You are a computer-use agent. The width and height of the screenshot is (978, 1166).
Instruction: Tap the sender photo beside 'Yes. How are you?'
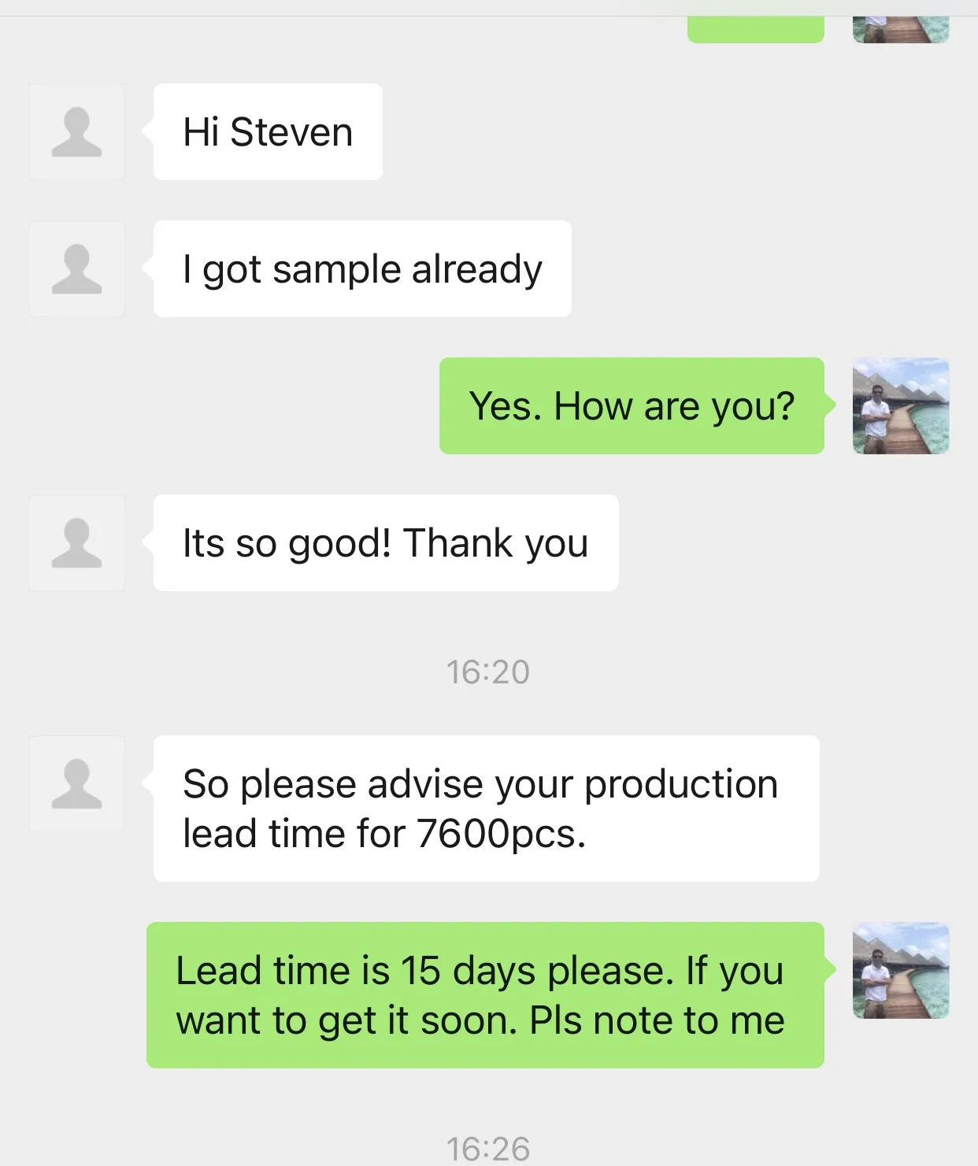[901, 406]
